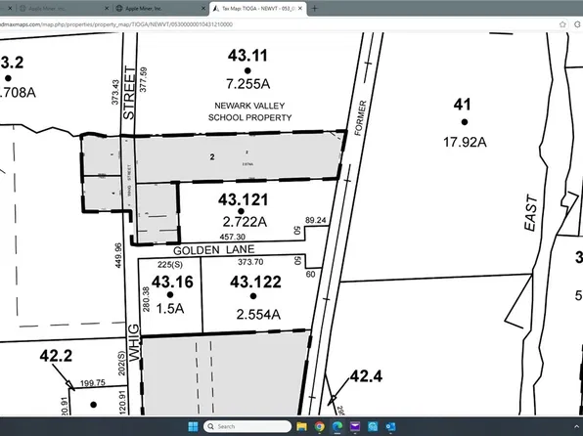Click the center dot of parcel 43.121
This screenshot has width=583, height=436.
[x=241, y=211]
